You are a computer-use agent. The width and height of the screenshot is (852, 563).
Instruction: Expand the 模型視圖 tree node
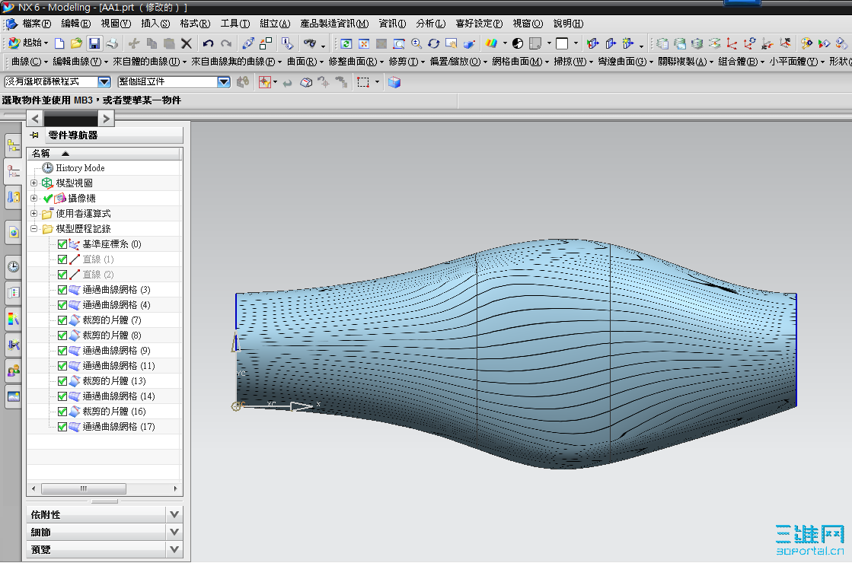(34, 183)
